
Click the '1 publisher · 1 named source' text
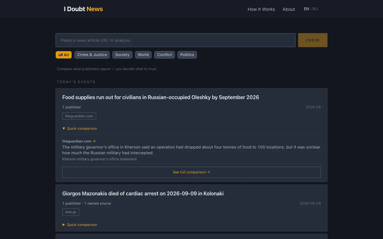click(x=86, y=203)
